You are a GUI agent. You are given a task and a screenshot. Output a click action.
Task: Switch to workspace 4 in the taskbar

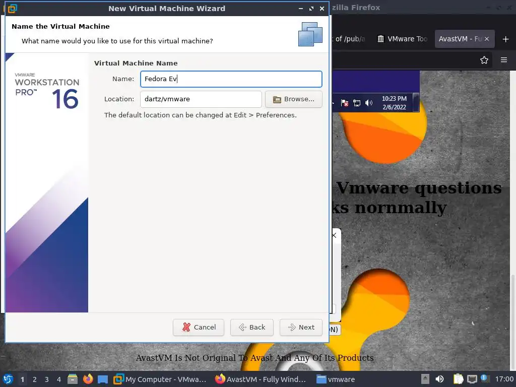59,379
